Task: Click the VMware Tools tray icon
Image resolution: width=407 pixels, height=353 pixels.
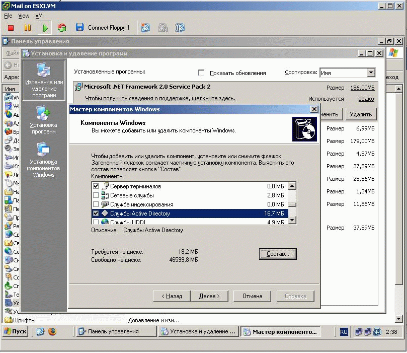Action: (377, 332)
